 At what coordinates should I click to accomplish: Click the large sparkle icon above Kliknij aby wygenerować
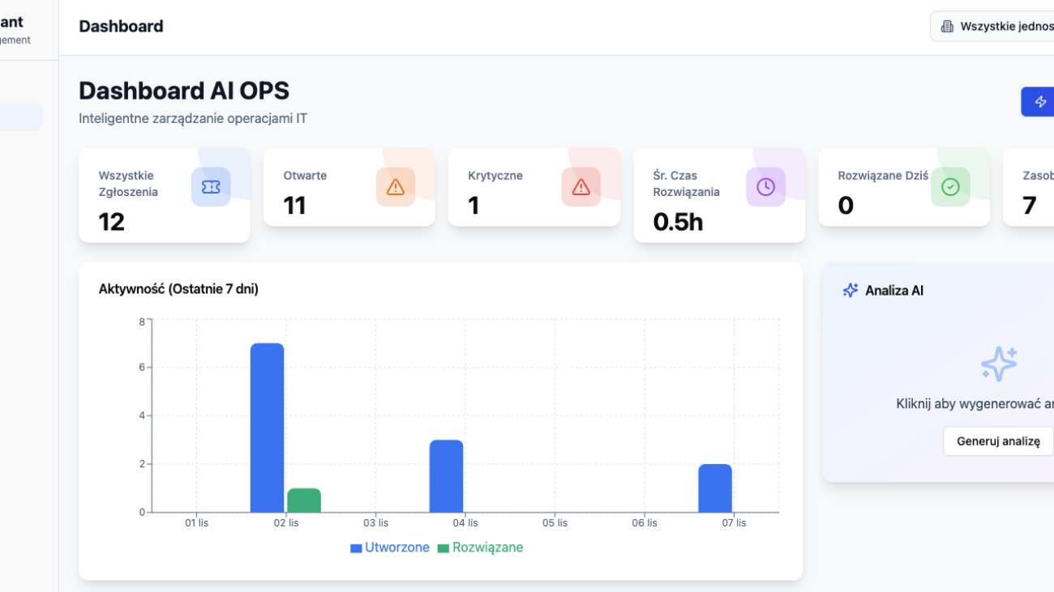click(x=998, y=364)
